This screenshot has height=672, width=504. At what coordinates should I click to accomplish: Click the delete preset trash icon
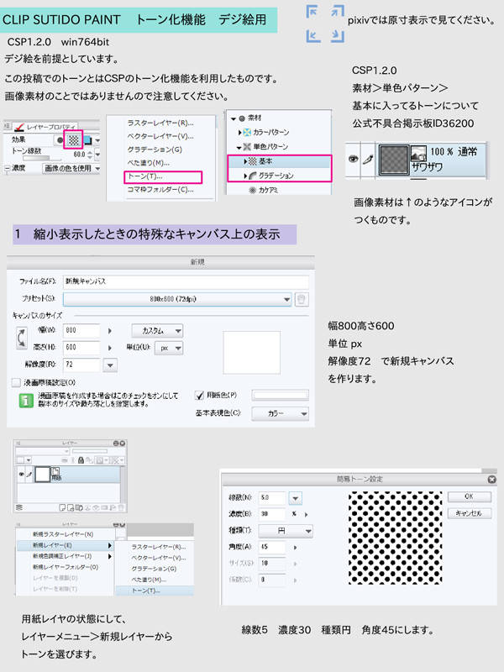click(x=302, y=300)
